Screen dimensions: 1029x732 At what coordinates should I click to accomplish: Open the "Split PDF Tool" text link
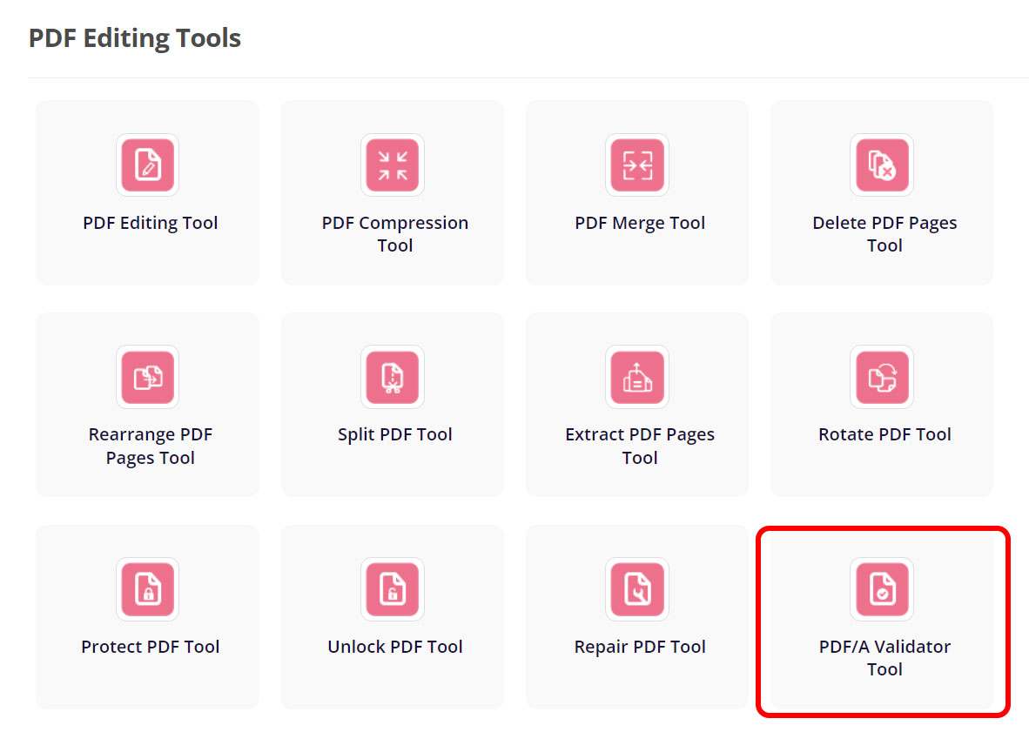pyautogui.click(x=395, y=434)
